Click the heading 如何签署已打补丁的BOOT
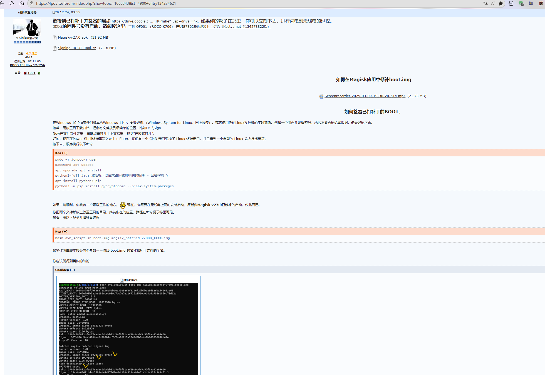The height and width of the screenshot is (375, 545). 373,112
